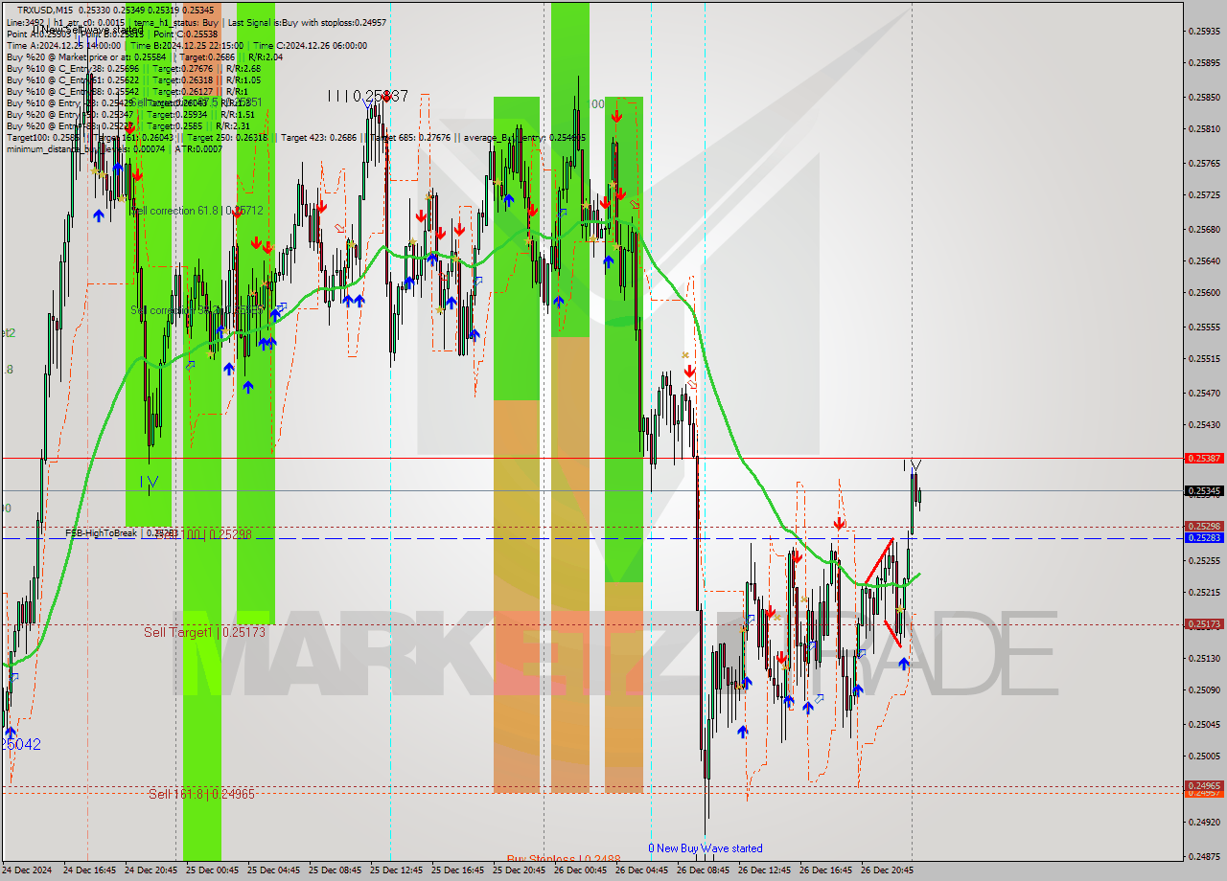Viewport: 1227px width, 881px height.
Task: Click the red 0.25387 price tag
Action: (x=1204, y=458)
